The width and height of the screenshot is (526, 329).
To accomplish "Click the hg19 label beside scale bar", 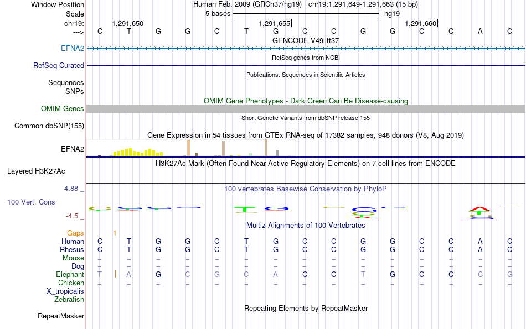I will point(392,14).
